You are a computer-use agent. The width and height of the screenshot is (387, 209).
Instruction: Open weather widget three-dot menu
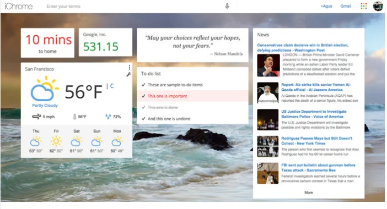(x=130, y=67)
